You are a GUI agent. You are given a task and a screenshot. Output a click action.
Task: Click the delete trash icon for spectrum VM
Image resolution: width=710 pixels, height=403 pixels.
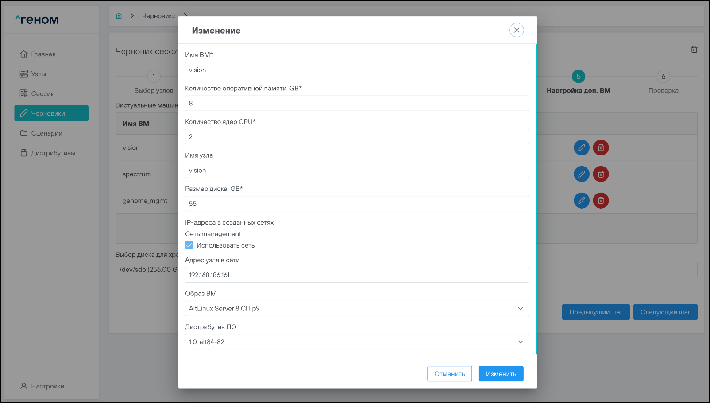(x=601, y=174)
